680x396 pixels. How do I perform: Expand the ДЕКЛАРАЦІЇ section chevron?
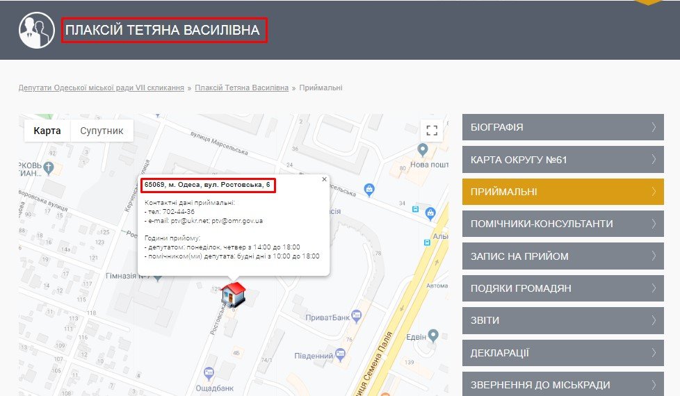click(654, 352)
